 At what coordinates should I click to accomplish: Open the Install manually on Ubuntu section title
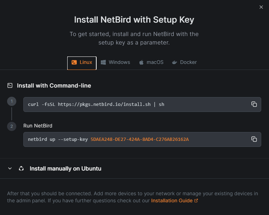click(x=65, y=169)
